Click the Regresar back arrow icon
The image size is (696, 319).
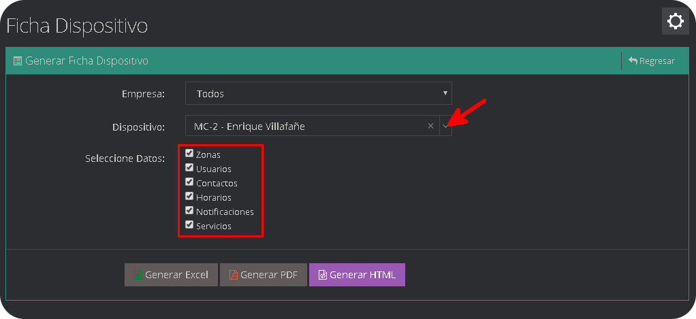[x=633, y=61]
